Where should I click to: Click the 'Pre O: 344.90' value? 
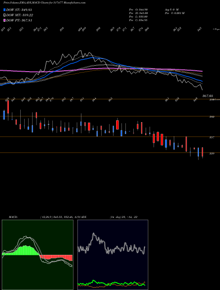coord(138,10)
